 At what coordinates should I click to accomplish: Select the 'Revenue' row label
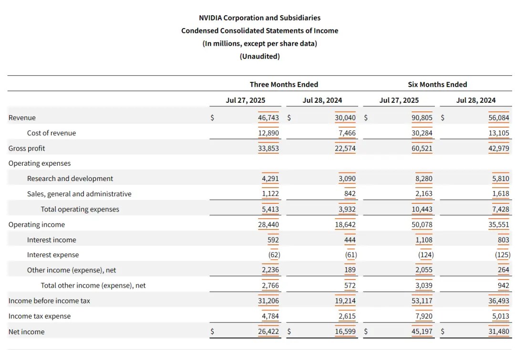22,118
